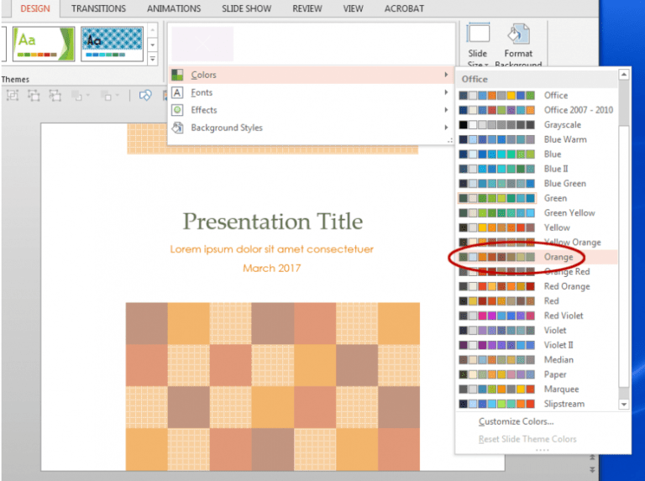
Task: Select the blank variant thumbnail
Action: [202, 44]
